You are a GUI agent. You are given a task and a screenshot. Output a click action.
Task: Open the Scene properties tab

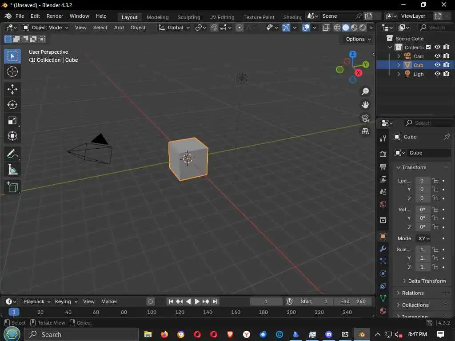[383, 192]
